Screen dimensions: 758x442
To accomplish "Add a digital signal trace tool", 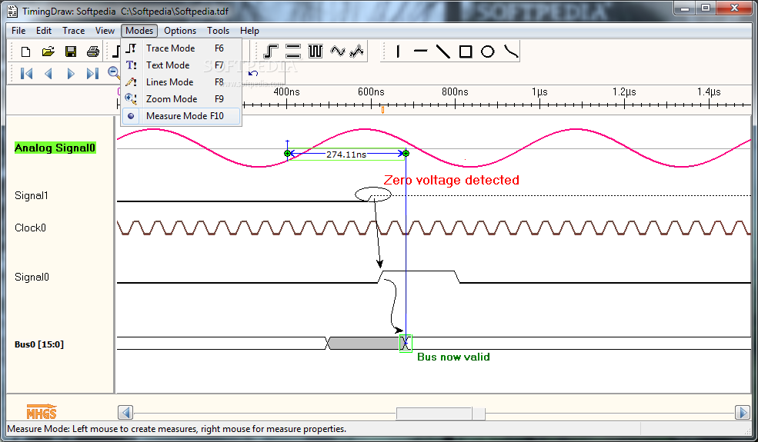I will coord(271,52).
